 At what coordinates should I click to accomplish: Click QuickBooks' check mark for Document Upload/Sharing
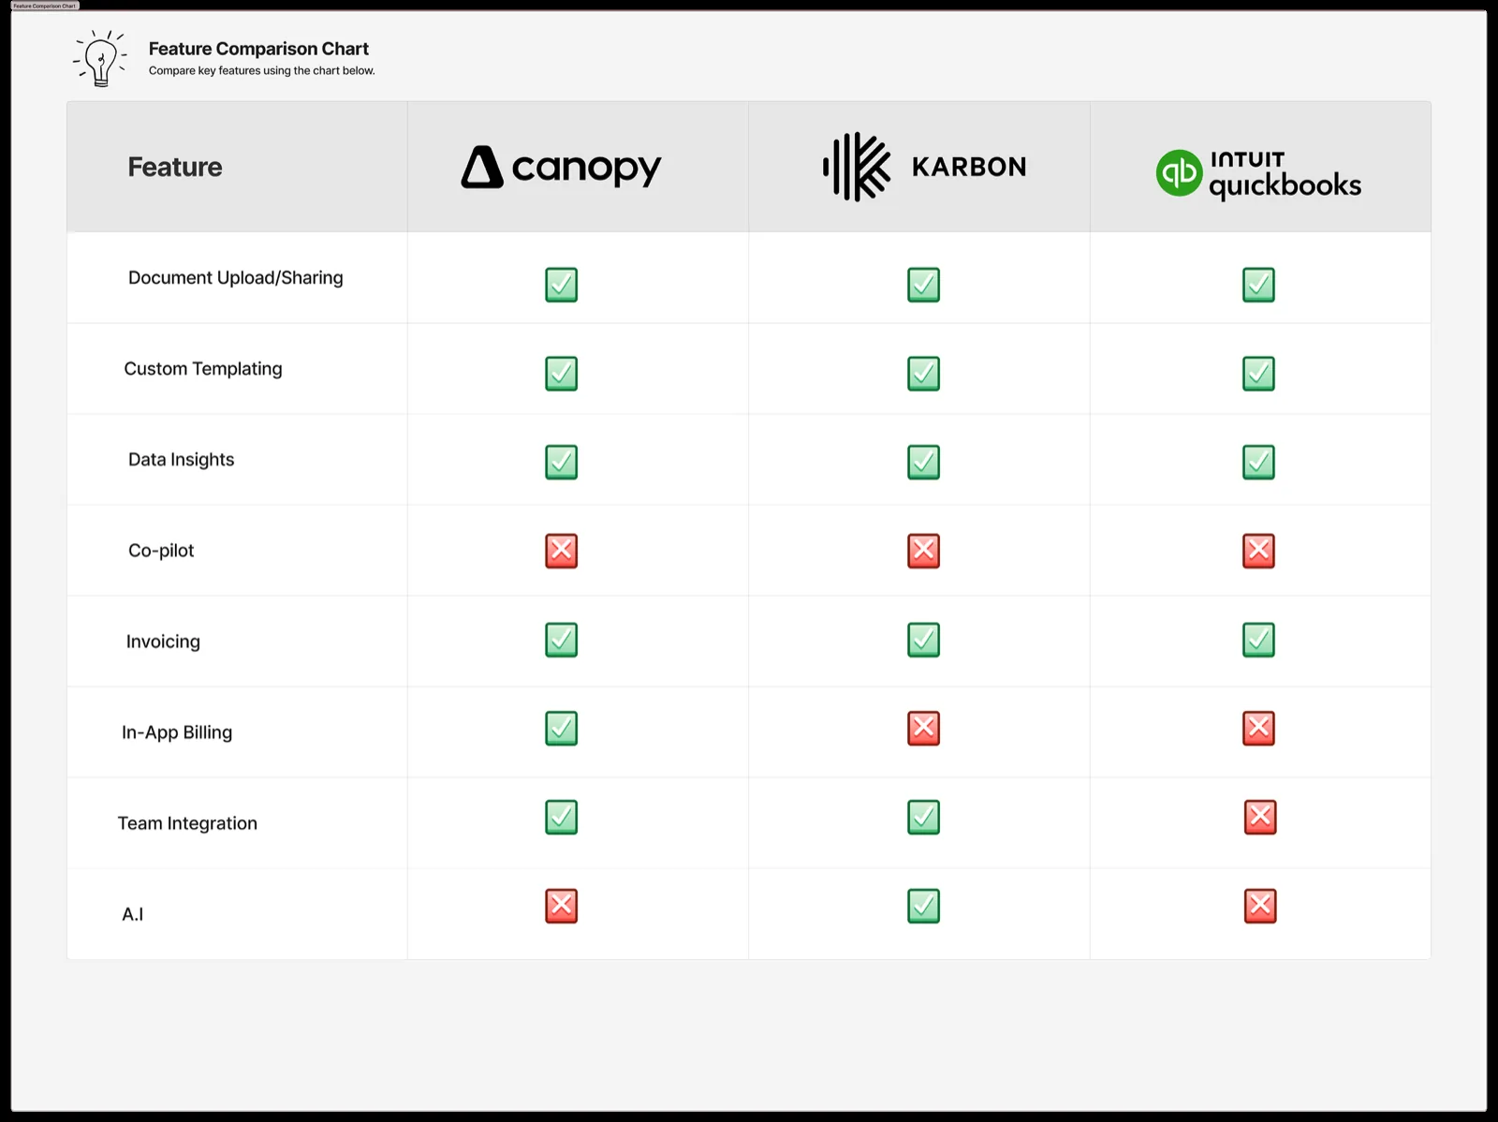(1258, 285)
